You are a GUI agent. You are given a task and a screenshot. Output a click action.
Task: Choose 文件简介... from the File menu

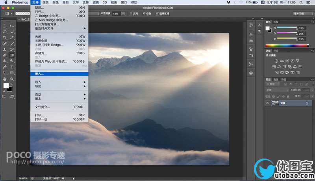click(x=59, y=107)
